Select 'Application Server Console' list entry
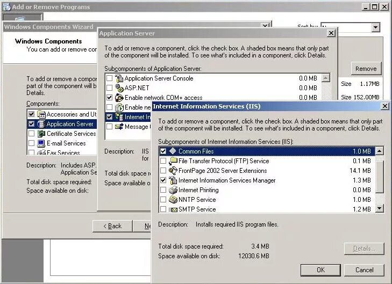Screen dimensions: 392x284 (x=159, y=78)
